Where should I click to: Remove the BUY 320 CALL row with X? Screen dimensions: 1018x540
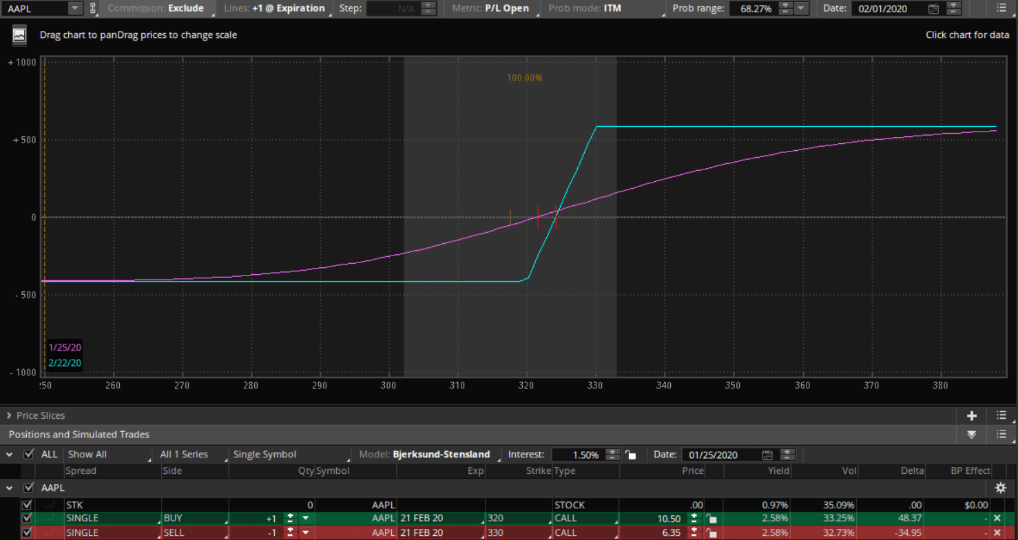(997, 519)
